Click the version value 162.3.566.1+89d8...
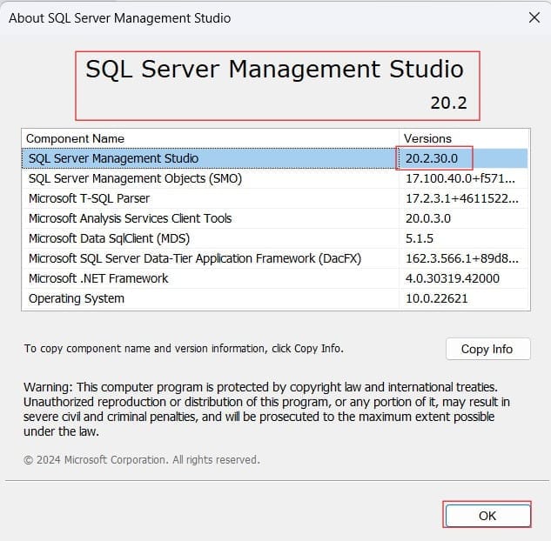This screenshot has height=541, width=551. pyautogui.click(x=461, y=258)
